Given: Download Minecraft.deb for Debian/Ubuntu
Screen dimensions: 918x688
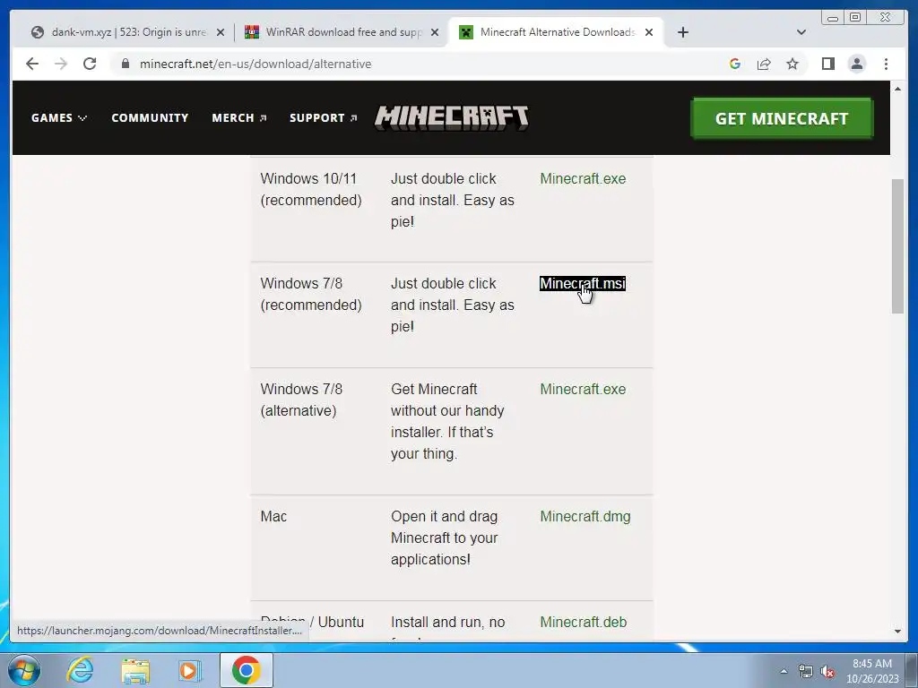Looking at the screenshot, I should click(x=583, y=622).
